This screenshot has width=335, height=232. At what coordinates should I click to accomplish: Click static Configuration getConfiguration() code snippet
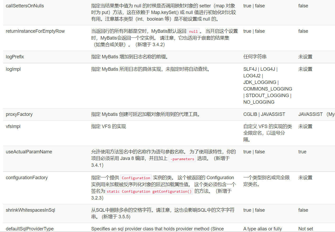149,191
